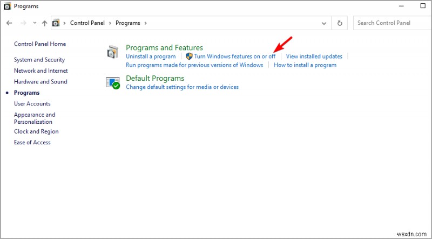
Task: Maximize the Programs window
Action: [x=423, y=6]
